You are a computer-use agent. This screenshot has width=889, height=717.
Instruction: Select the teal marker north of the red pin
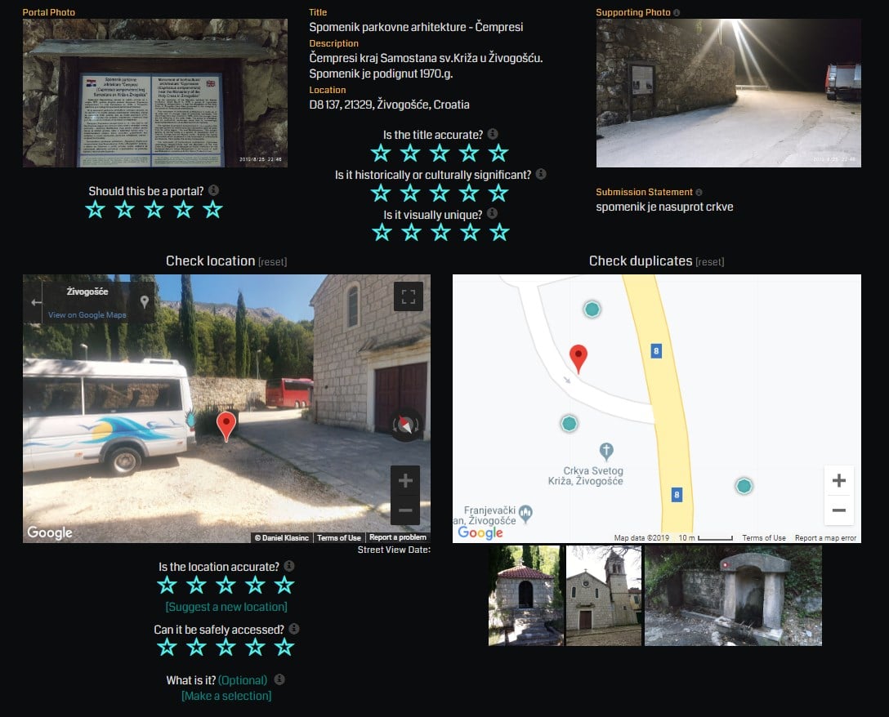[x=592, y=309]
